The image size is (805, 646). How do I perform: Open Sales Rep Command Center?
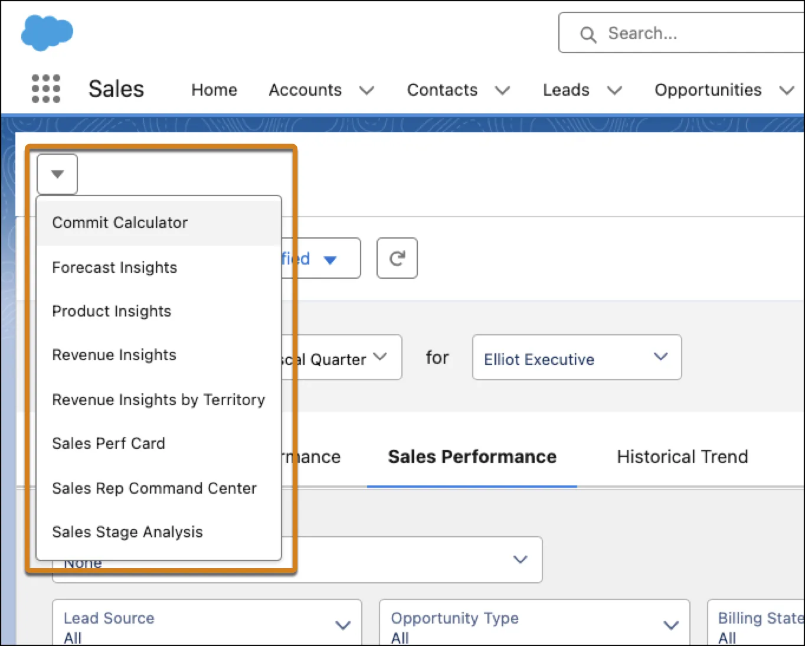159,488
